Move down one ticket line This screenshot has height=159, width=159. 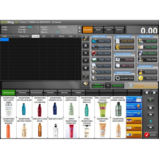(86, 60)
